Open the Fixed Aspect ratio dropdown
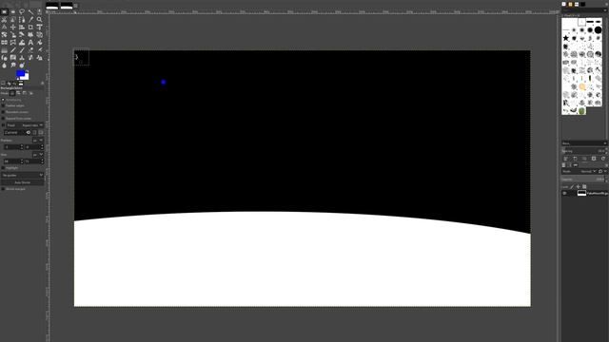This screenshot has height=342, width=609. click(25, 125)
